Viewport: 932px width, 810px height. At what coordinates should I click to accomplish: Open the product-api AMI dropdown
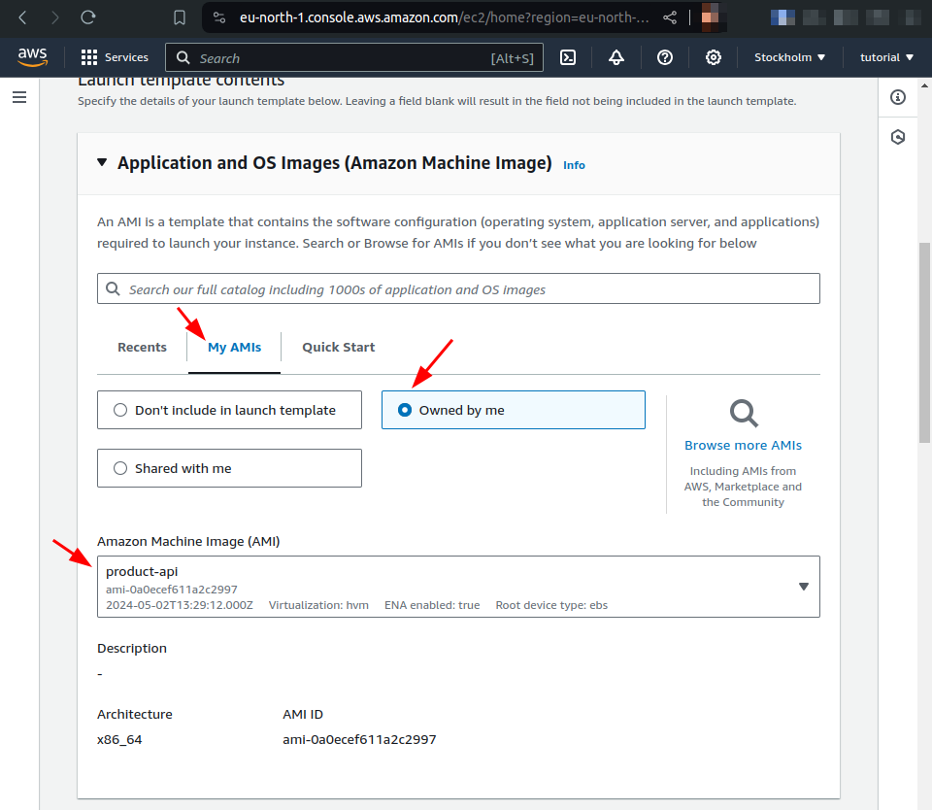(x=458, y=587)
